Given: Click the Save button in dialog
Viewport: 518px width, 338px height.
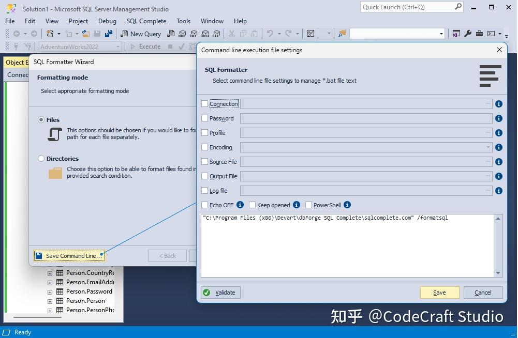Looking at the screenshot, I should click(439, 293).
